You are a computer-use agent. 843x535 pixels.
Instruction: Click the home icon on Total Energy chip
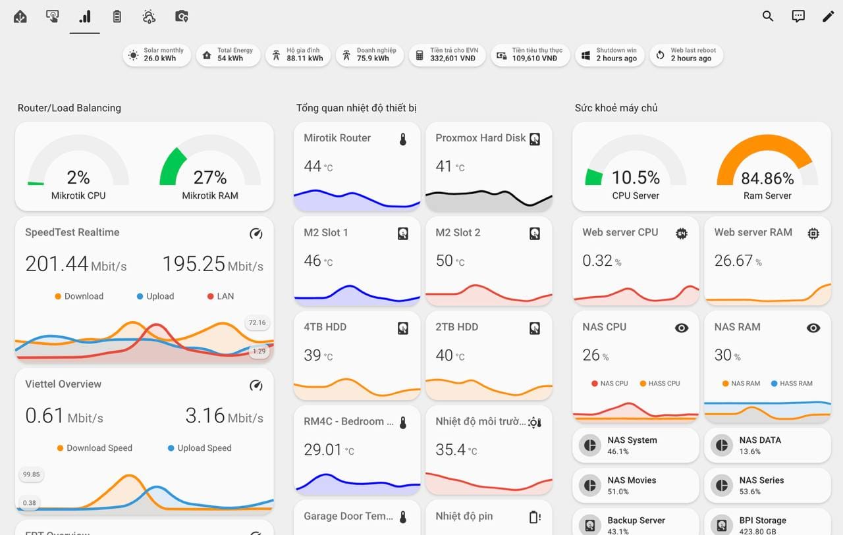click(207, 55)
